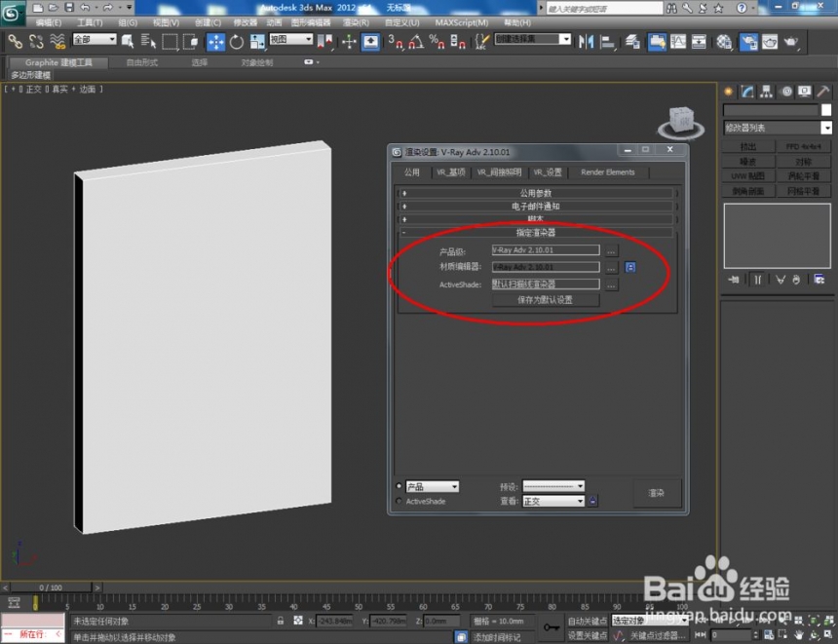The width and height of the screenshot is (838, 644).
Task: Select the ActiveShade radio button
Action: click(399, 501)
